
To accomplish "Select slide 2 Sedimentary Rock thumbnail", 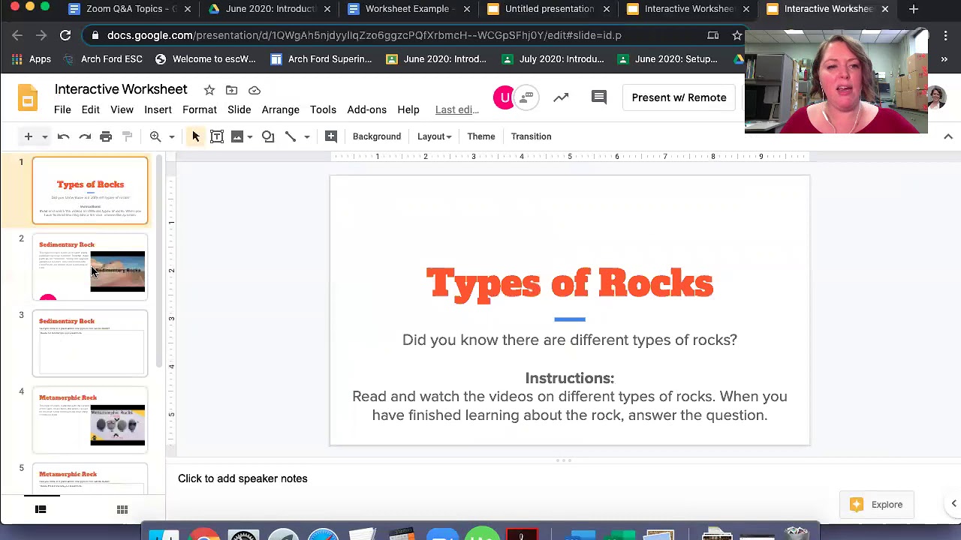I will (90, 267).
